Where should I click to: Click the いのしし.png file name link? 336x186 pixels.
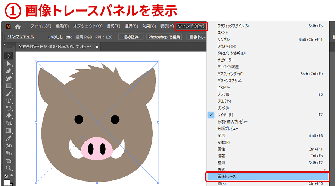[x=60, y=37]
